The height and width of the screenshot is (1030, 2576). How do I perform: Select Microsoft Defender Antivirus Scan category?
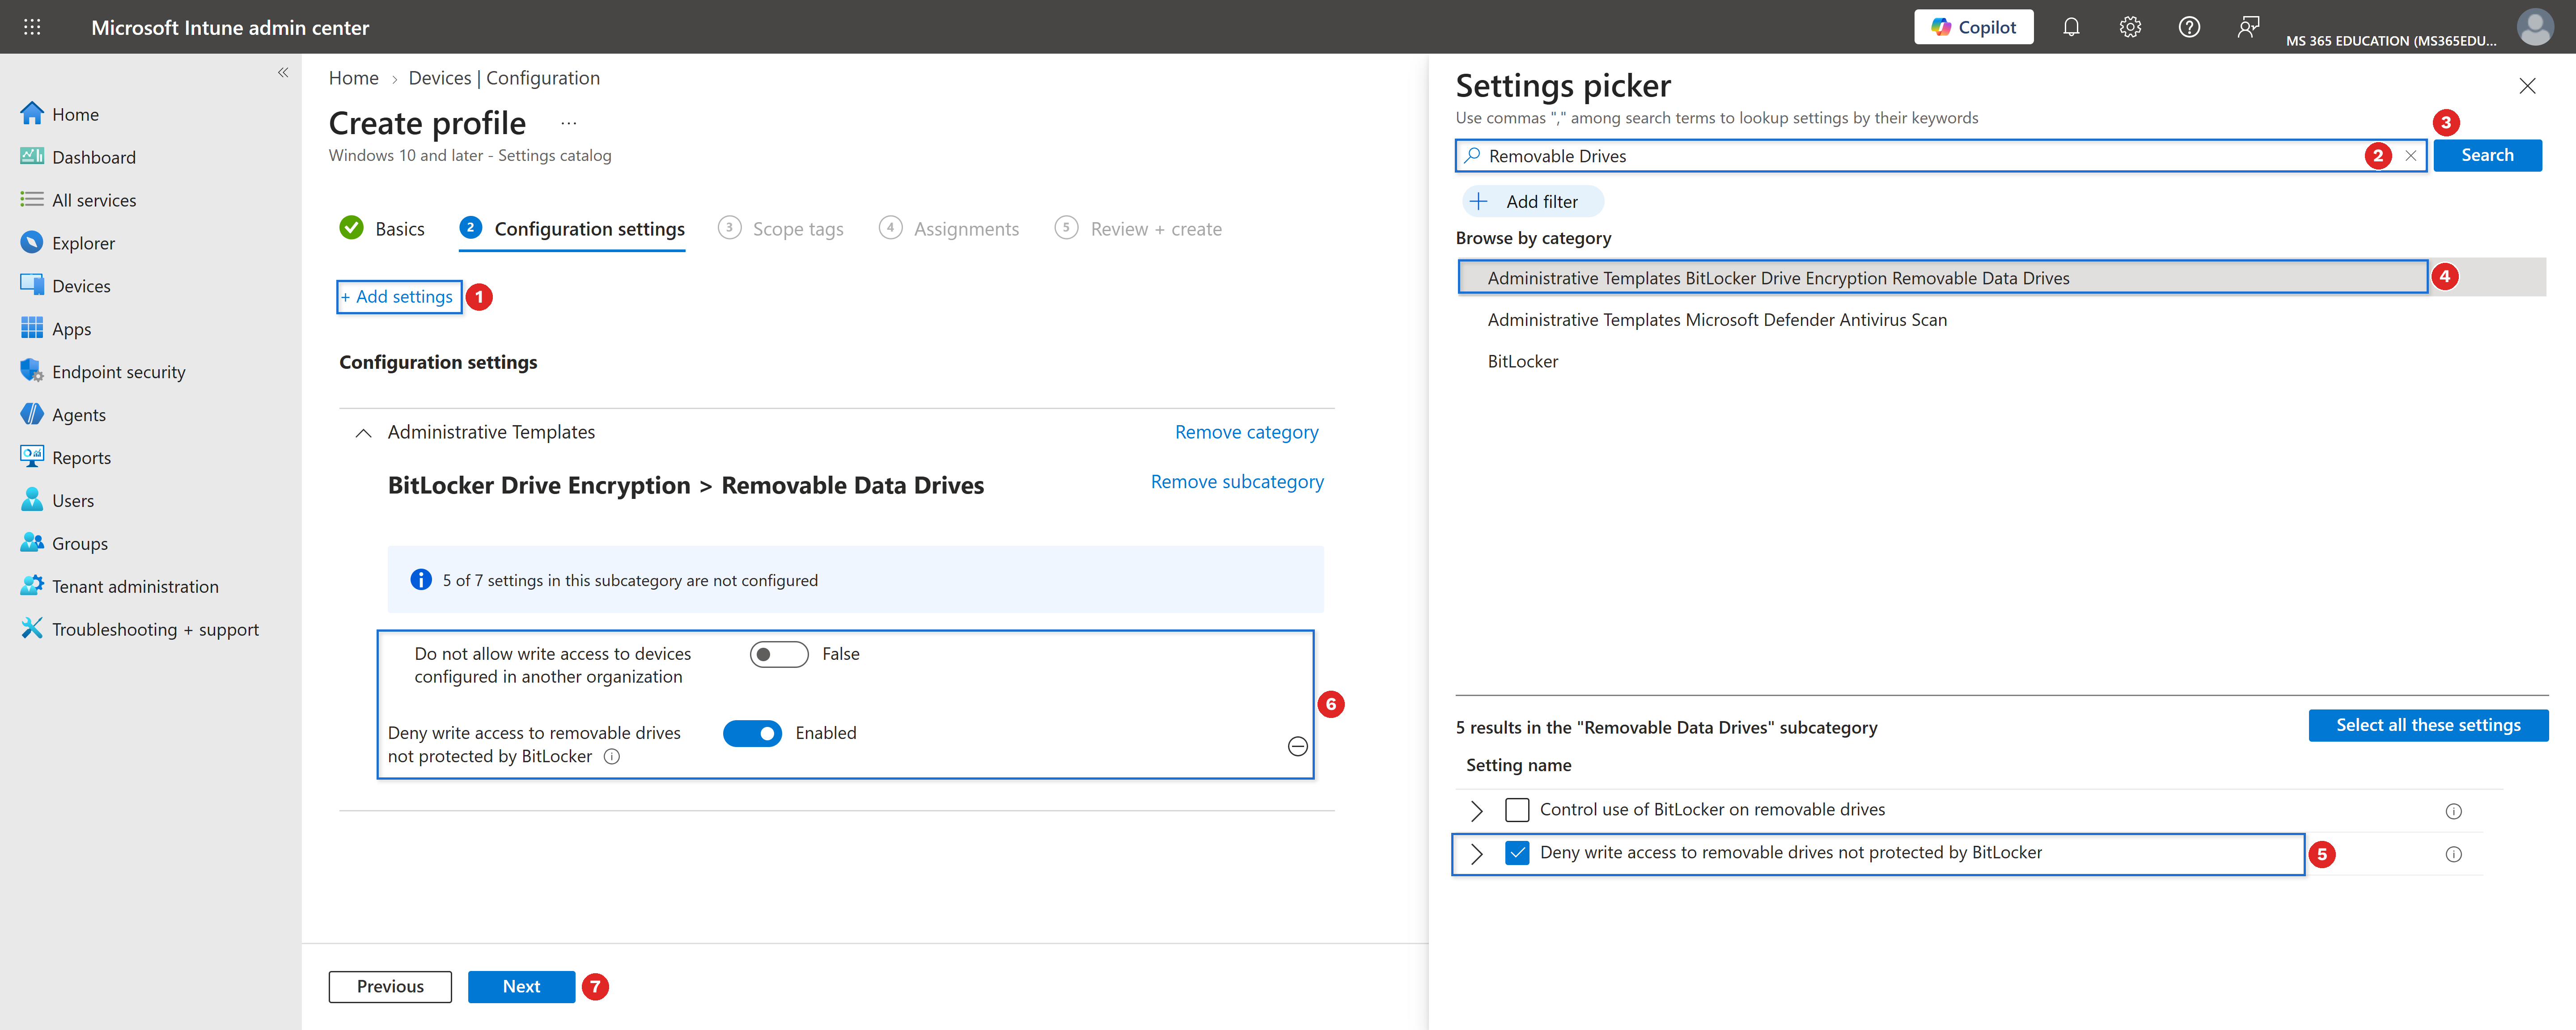(1717, 320)
